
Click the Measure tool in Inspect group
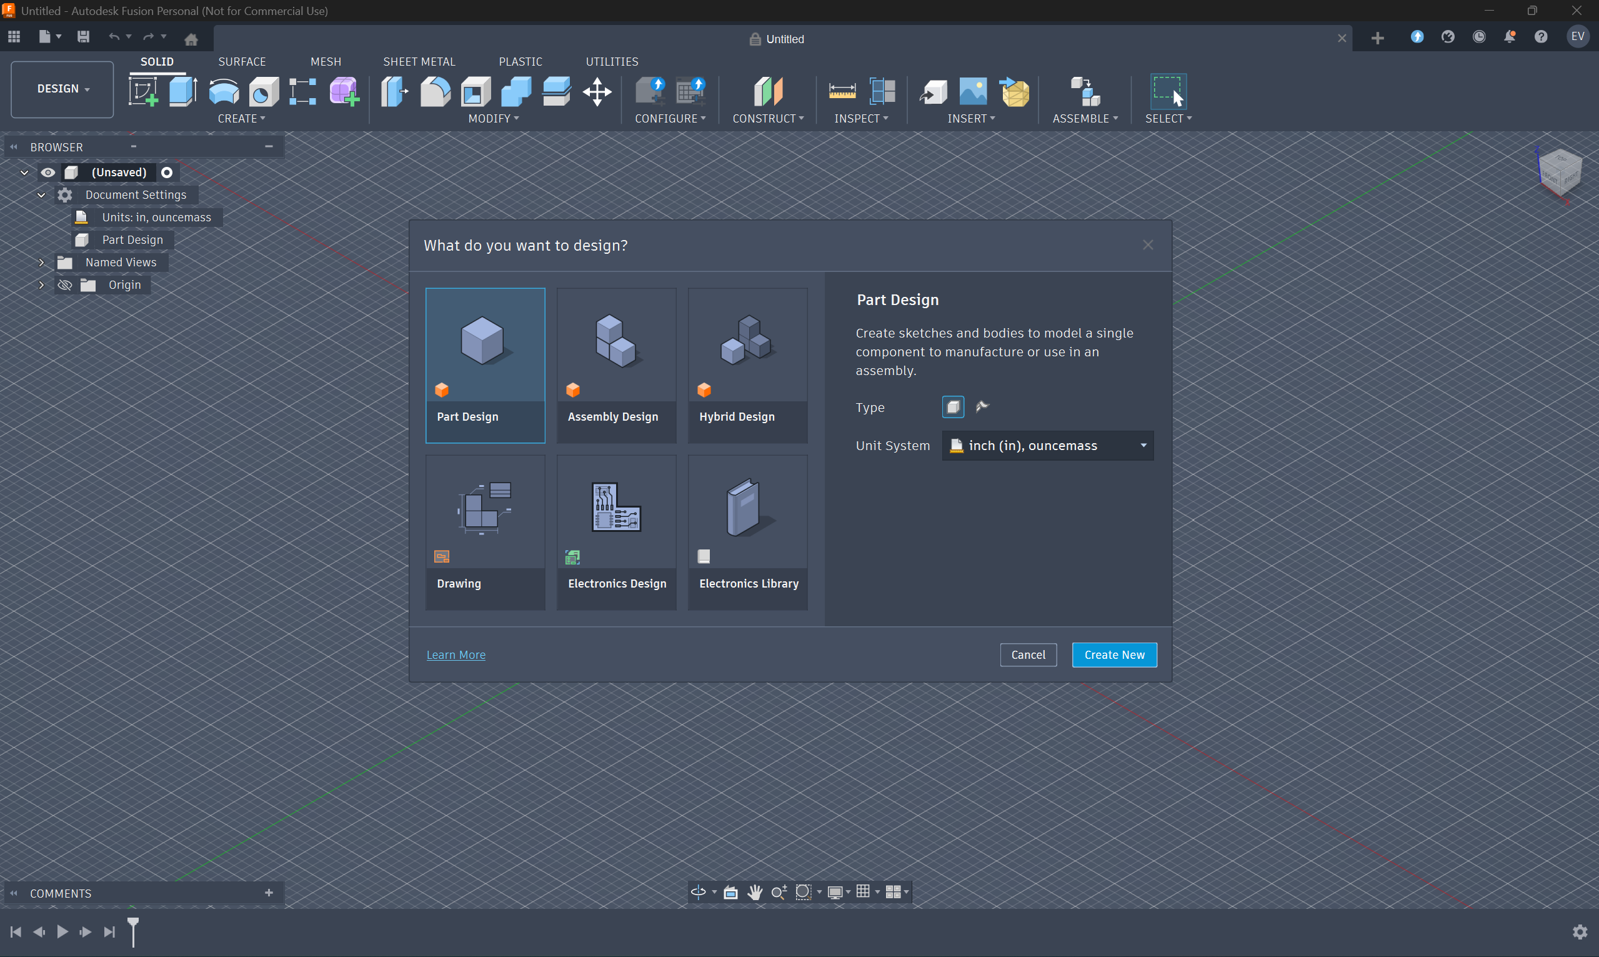click(x=842, y=91)
